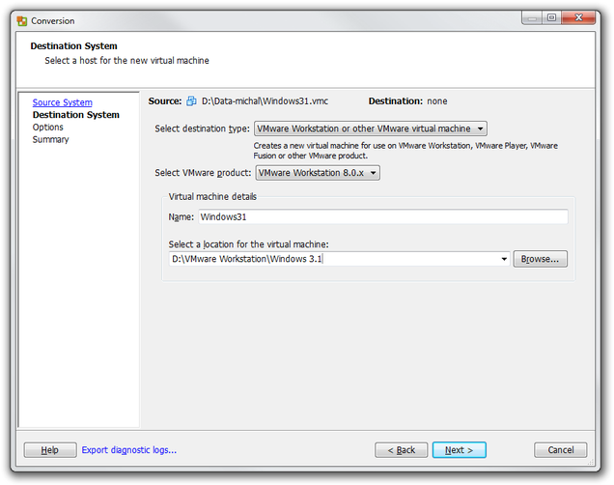Screen dimensions: 614x485
Task: Select Destination System in the step list
Action: point(76,115)
